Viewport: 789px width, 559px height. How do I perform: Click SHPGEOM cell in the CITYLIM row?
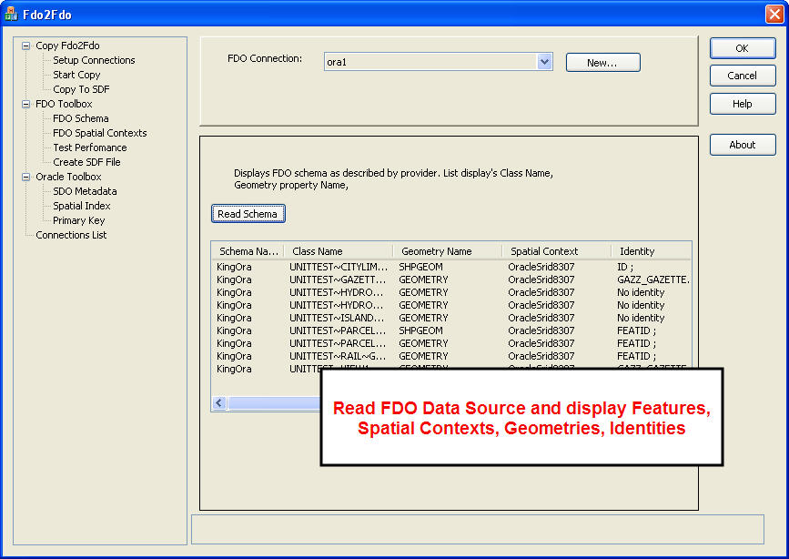tap(420, 267)
